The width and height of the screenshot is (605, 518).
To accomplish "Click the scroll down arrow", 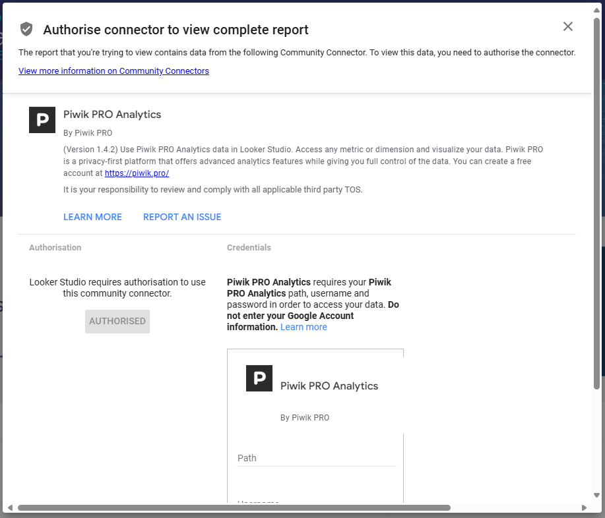I will [x=596, y=495].
